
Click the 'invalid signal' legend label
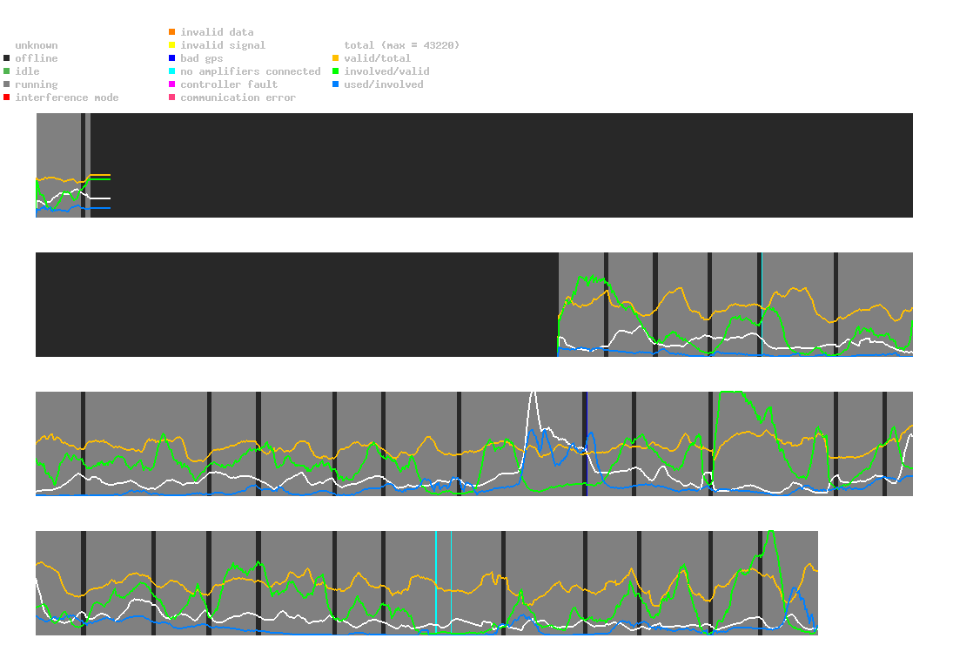(x=223, y=45)
